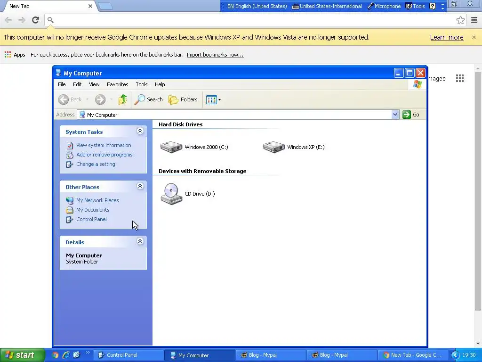Open language bar options arrow

[442, 8]
